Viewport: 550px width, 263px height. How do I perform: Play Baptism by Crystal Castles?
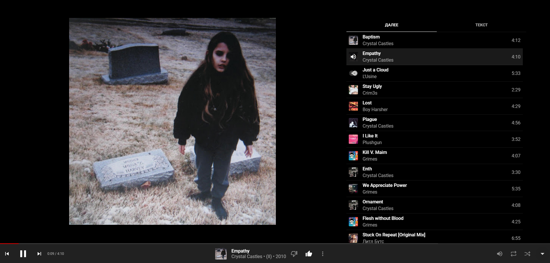pos(435,40)
